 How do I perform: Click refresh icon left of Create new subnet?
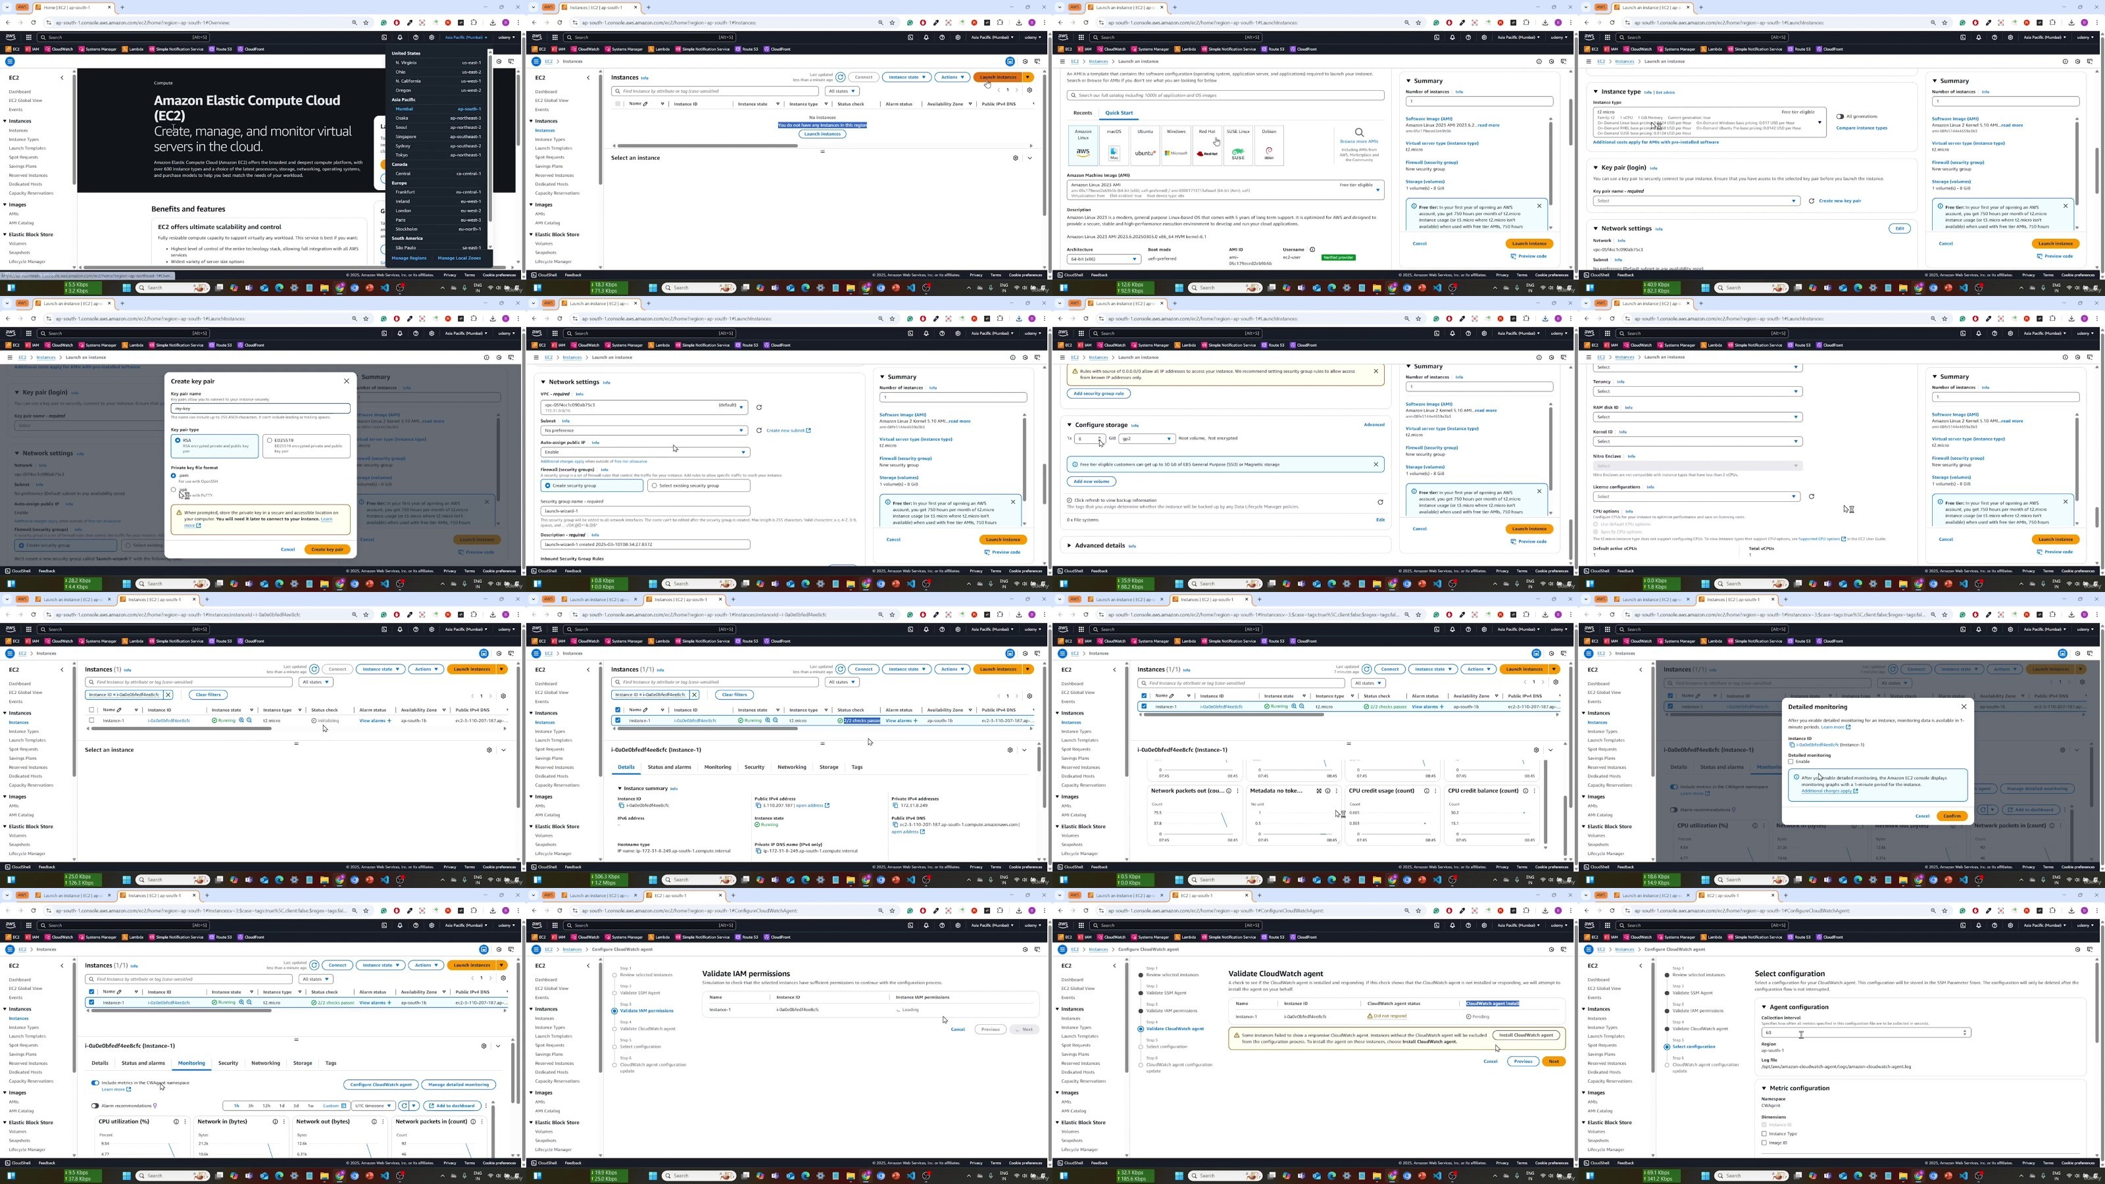click(x=758, y=431)
